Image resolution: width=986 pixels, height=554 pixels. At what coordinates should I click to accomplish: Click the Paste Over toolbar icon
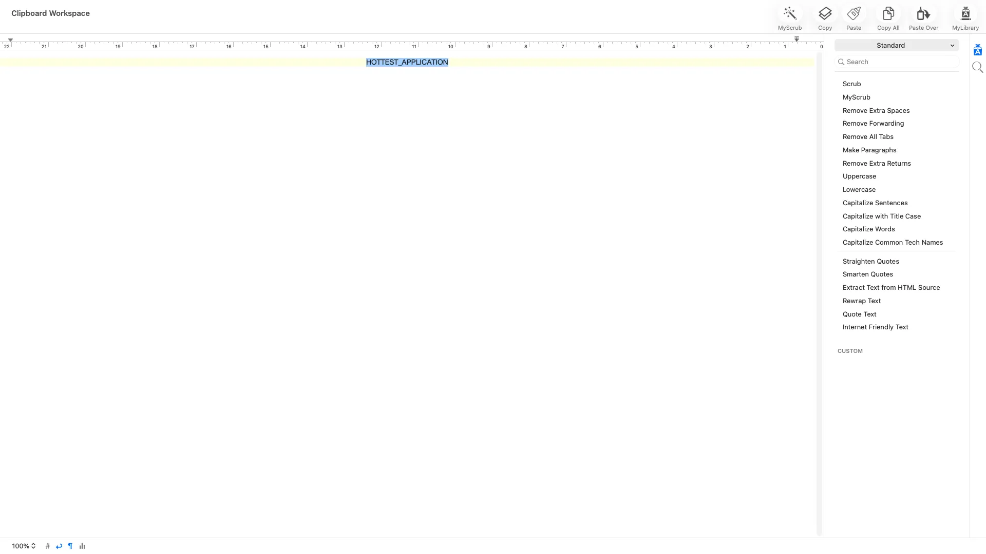923,14
